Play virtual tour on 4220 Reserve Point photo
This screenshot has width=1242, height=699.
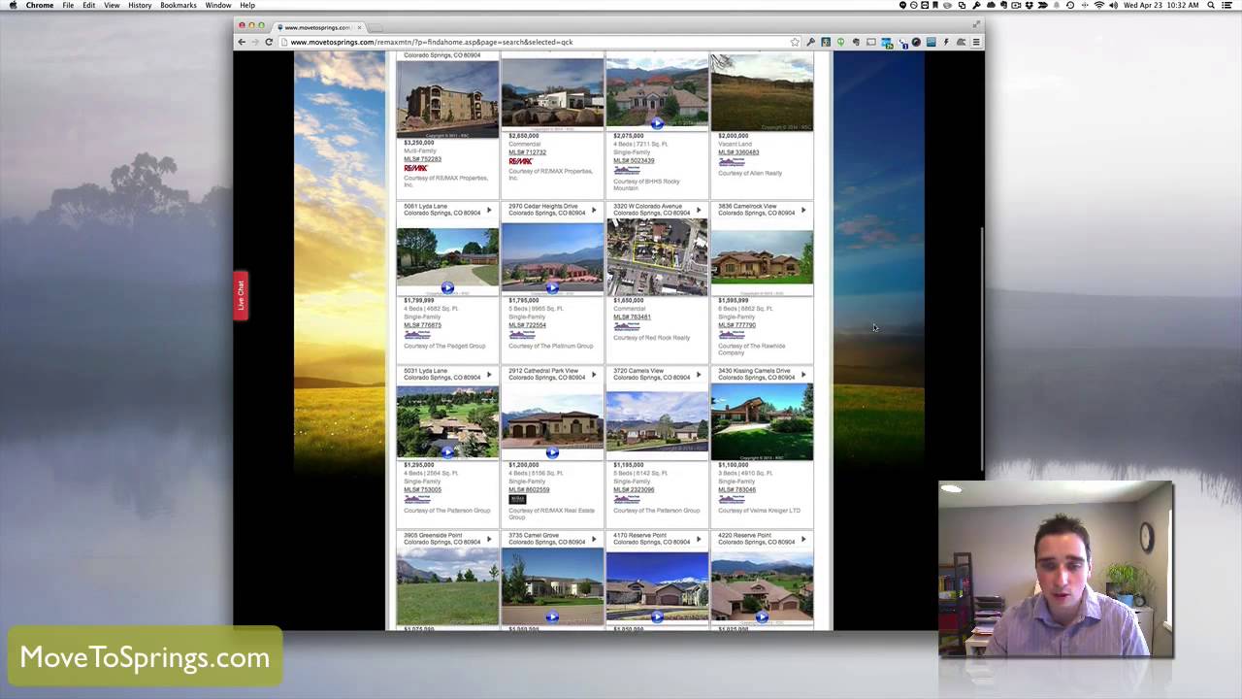pos(762,616)
